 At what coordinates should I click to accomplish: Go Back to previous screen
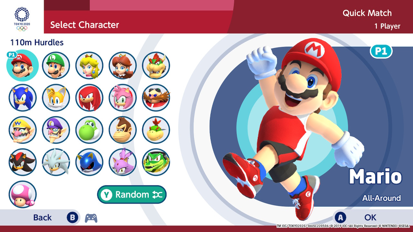point(42,217)
